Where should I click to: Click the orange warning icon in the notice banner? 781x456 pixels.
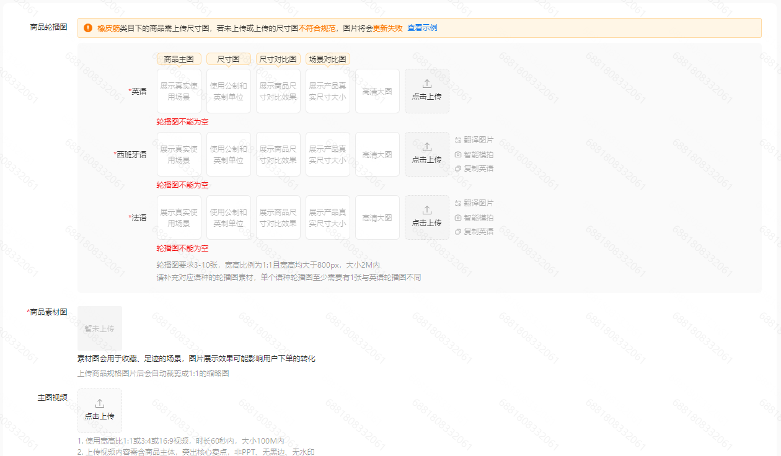click(x=88, y=28)
